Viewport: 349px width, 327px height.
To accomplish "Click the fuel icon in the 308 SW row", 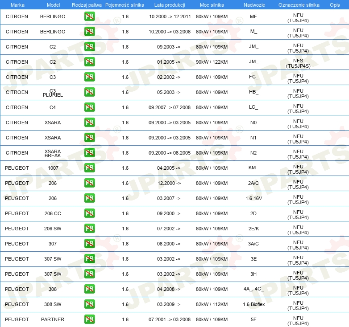I will 89,304.
